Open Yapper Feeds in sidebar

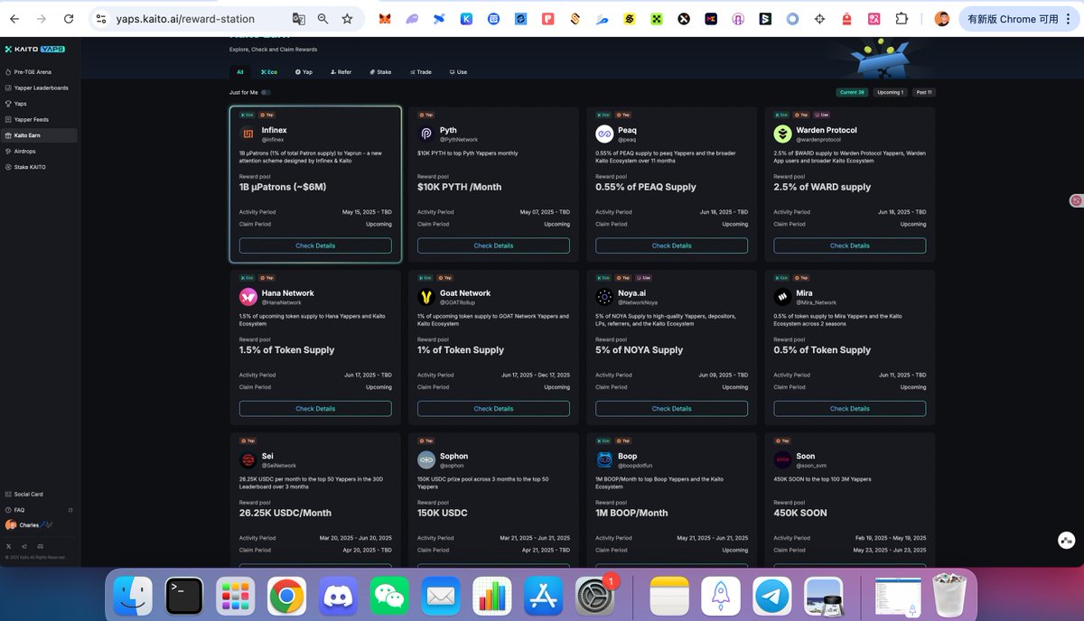coord(40,119)
